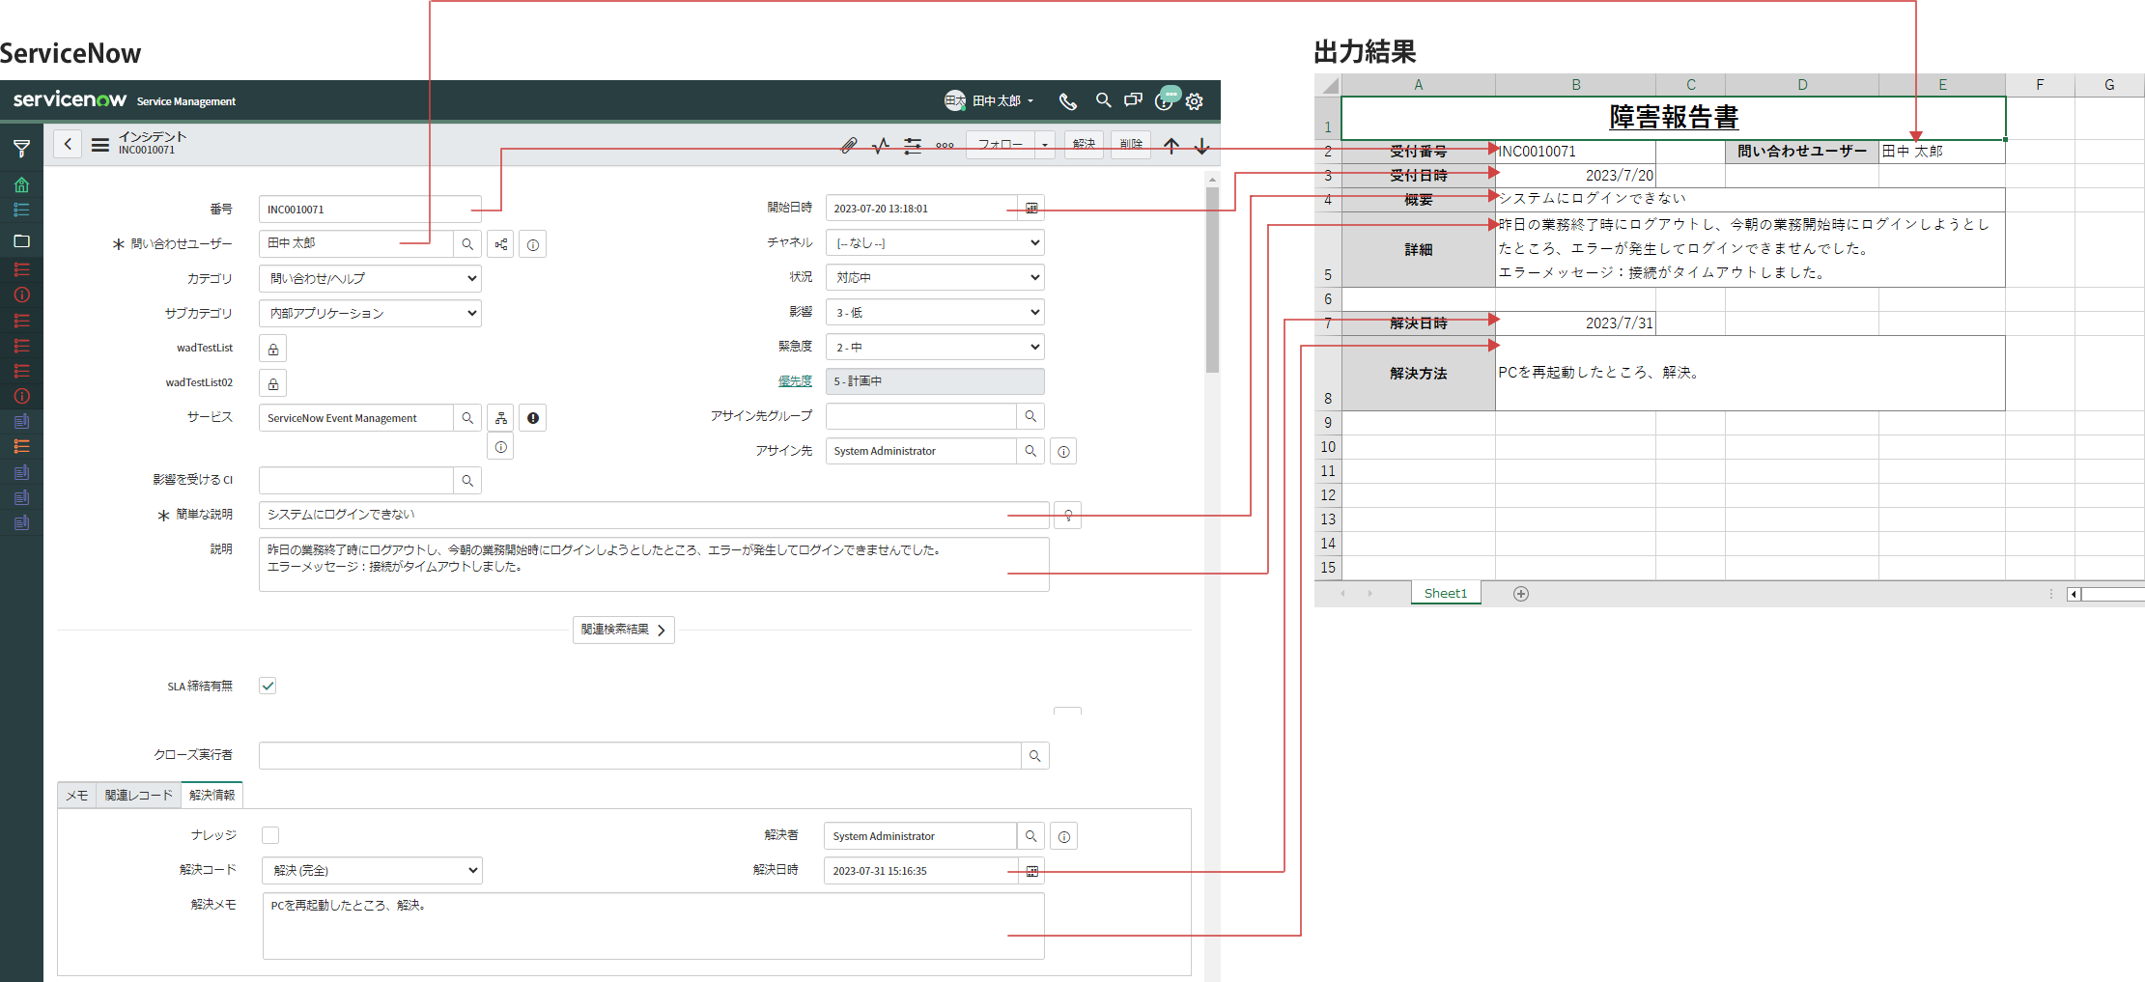Click the ServiceNow form vertical scrollbar thumb
Image resolution: width=2145 pixels, height=982 pixels.
point(1212,280)
